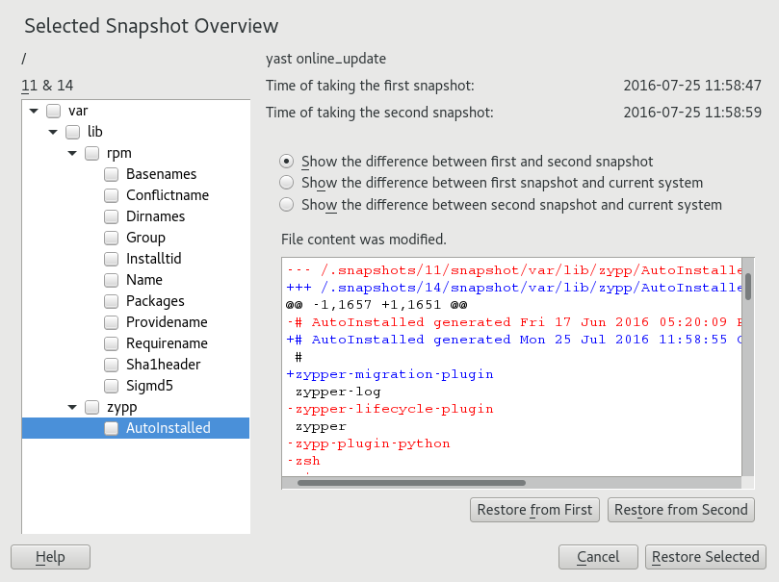Image resolution: width=779 pixels, height=582 pixels.
Task: Choose second snapshot versus current system
Action: click(x=286, y=204)
